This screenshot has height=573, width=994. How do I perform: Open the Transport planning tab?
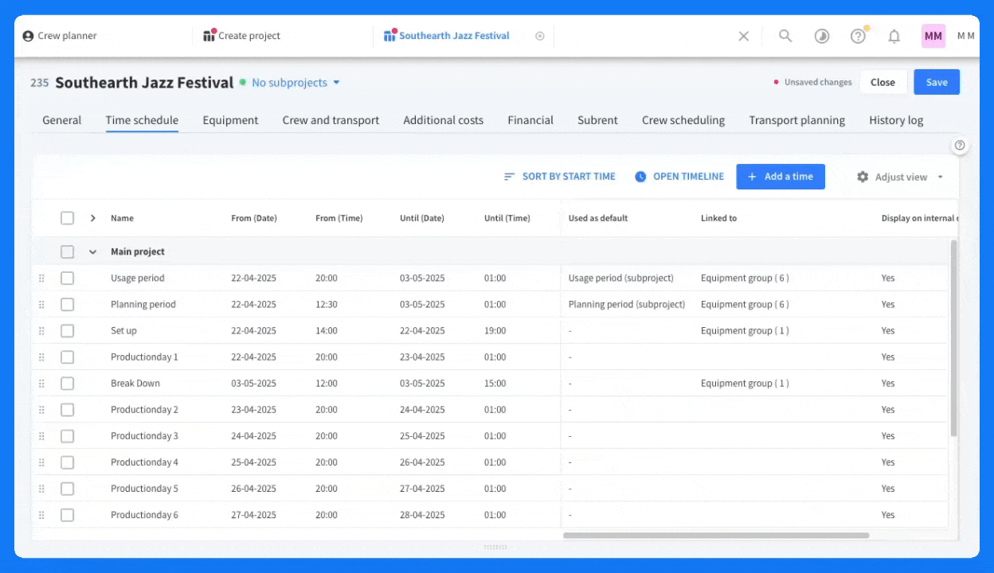796,120
